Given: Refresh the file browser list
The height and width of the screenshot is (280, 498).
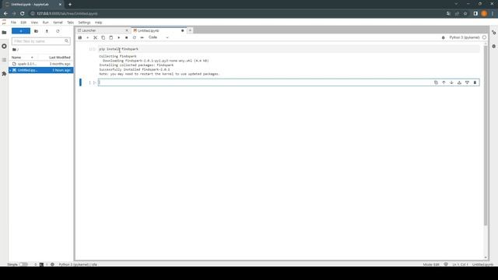Looking at the screenshot, I should click(58, 31).
